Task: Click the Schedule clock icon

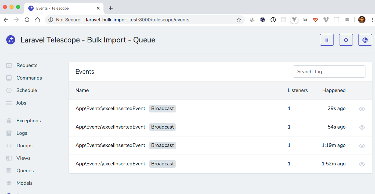Action: point(9,90)
